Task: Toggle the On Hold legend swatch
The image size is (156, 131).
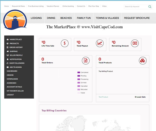Action: [79, 83]
